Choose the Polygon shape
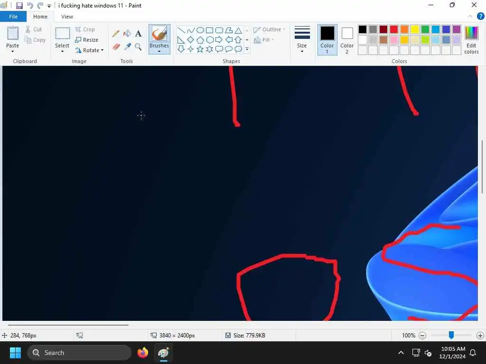Viewport: 486px width, 364px height. click(x=229, y=30)
